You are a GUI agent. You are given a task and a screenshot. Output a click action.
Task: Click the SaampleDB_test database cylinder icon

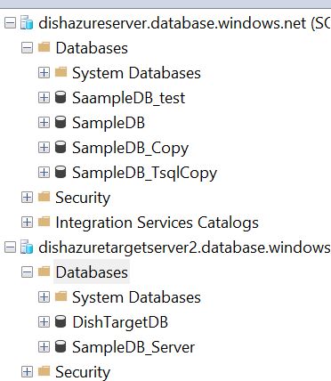(61, 98)
